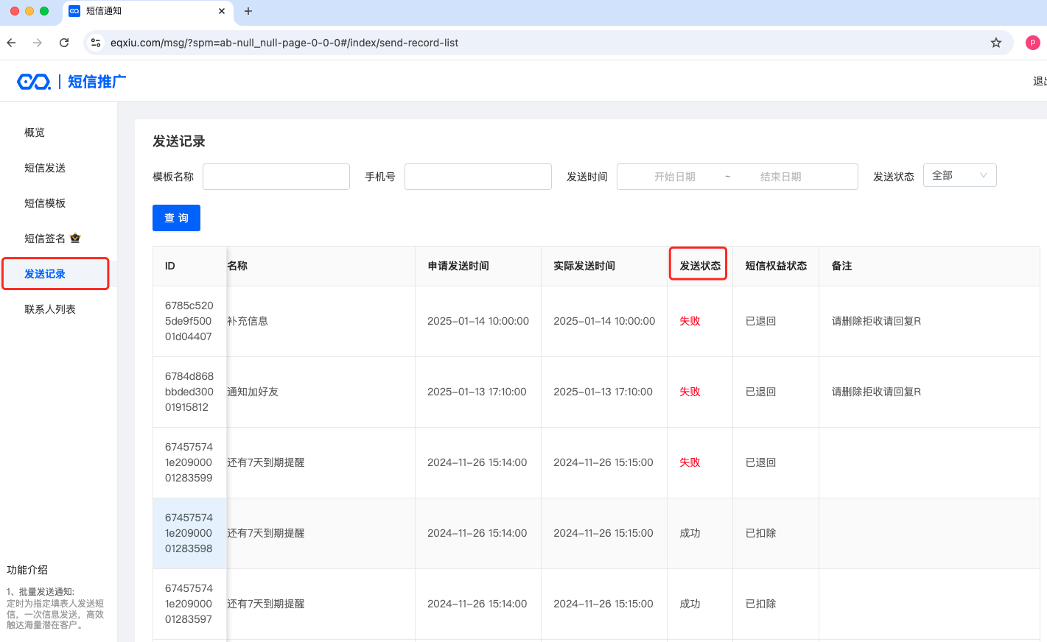
Task: Click the eqxiu logo icon
Action: coord(34,82)
